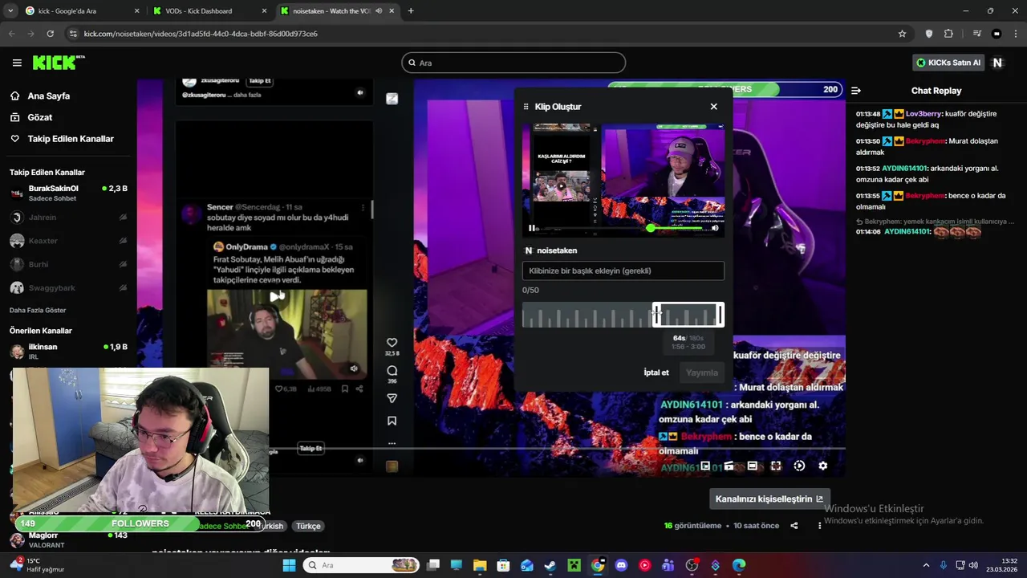Image resolution: width=1027 pixels, height=578 pixels.
Task: Go to Ana Sayfa
Action: click(48, 96)
